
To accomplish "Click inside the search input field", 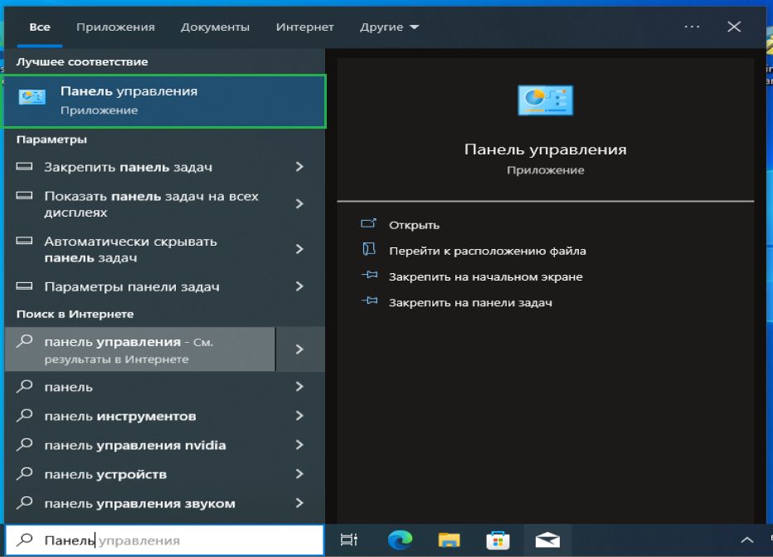I will [166, 540].
